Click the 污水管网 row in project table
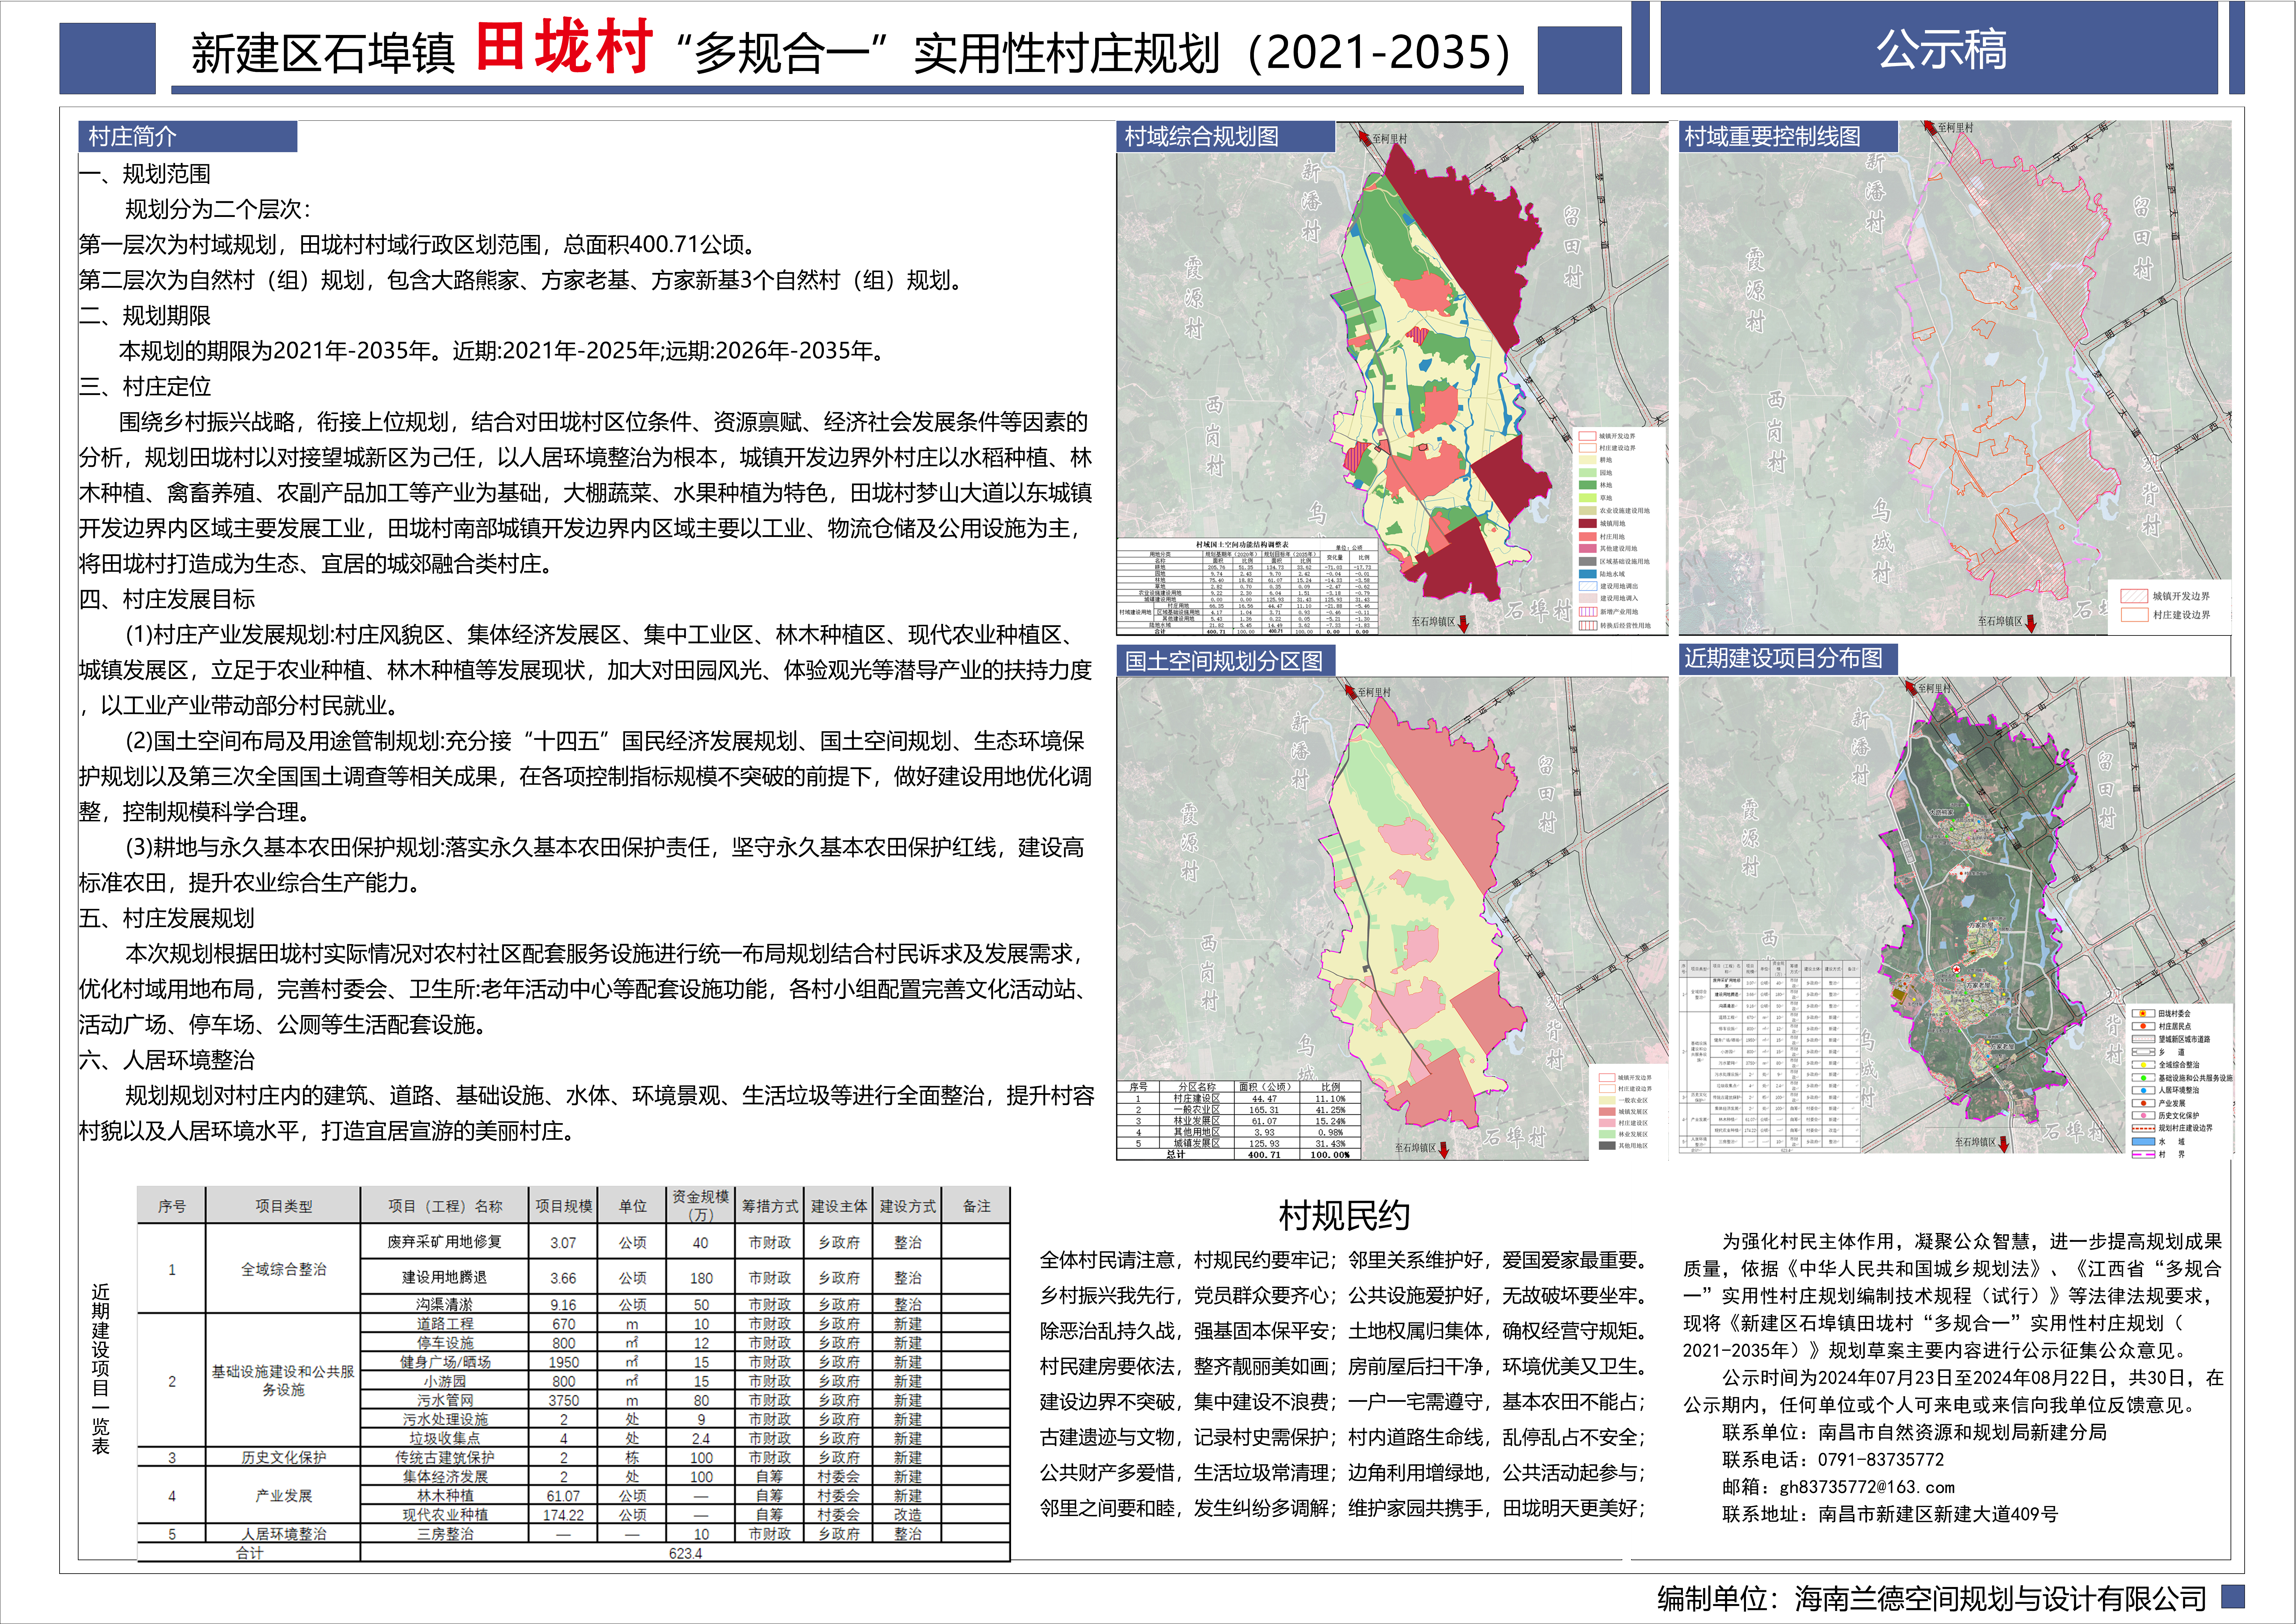Screen dimensions: 2296x1624 445,1400
